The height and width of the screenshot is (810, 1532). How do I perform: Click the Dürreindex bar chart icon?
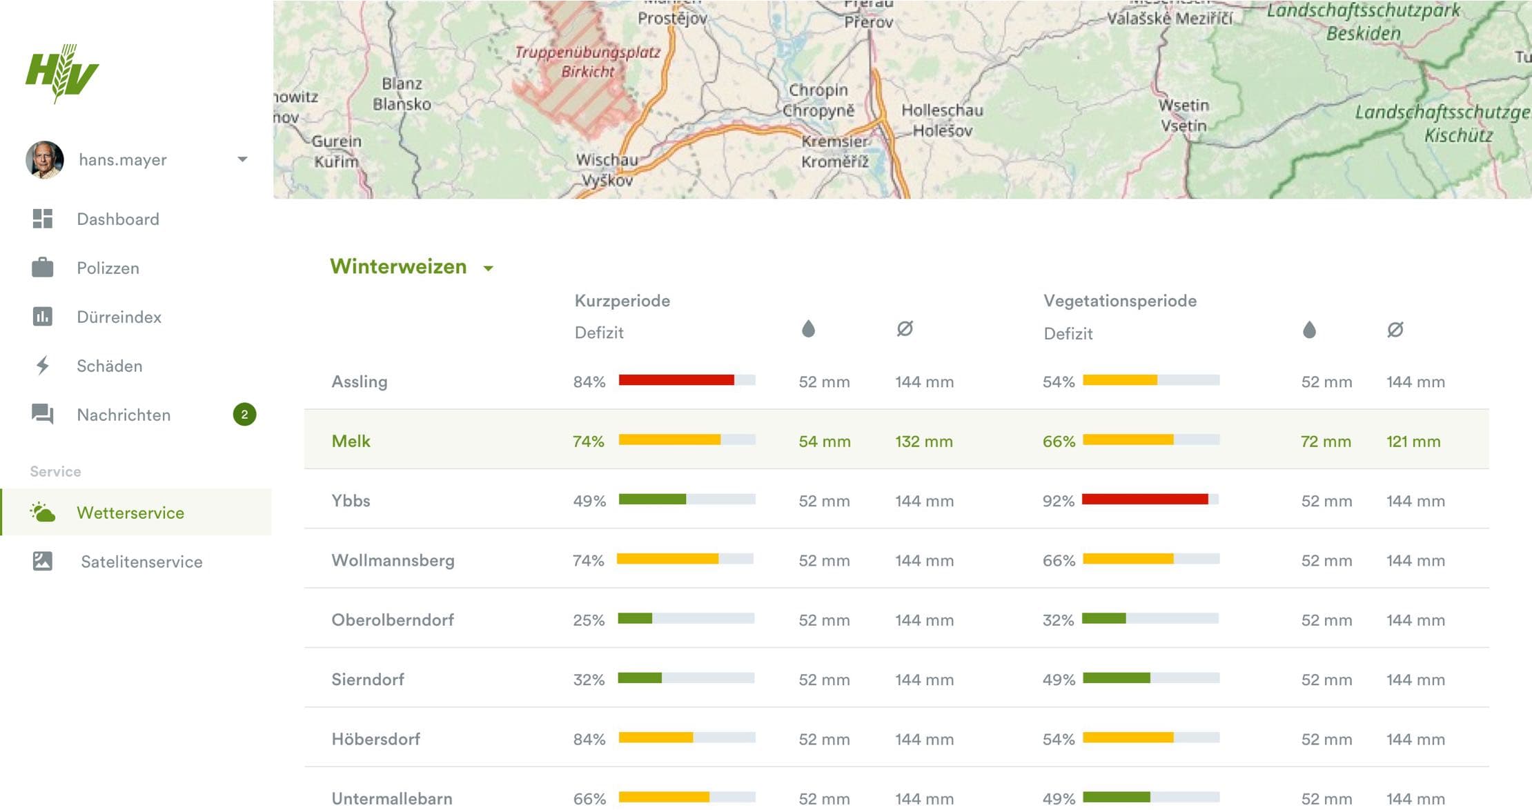pos(43,317)
